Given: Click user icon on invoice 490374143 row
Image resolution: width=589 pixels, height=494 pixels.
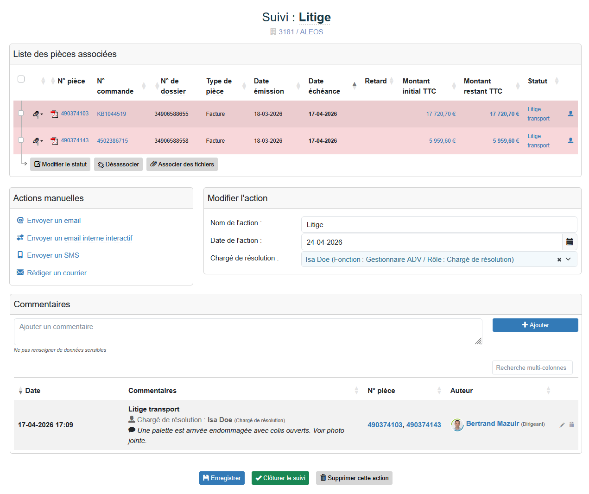Looking at the screenshot, I should pos(570,140).
